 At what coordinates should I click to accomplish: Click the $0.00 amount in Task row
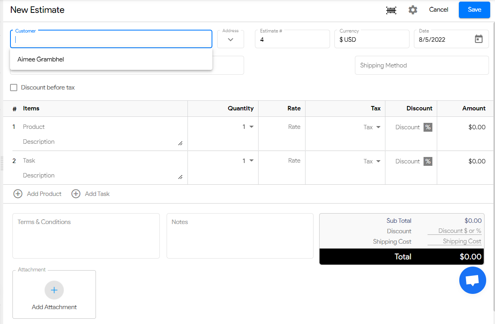pos(477,161)
